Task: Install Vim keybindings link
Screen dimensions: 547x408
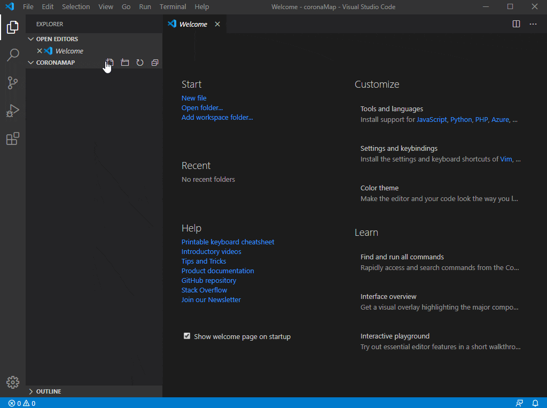Action: pos(506,159)
